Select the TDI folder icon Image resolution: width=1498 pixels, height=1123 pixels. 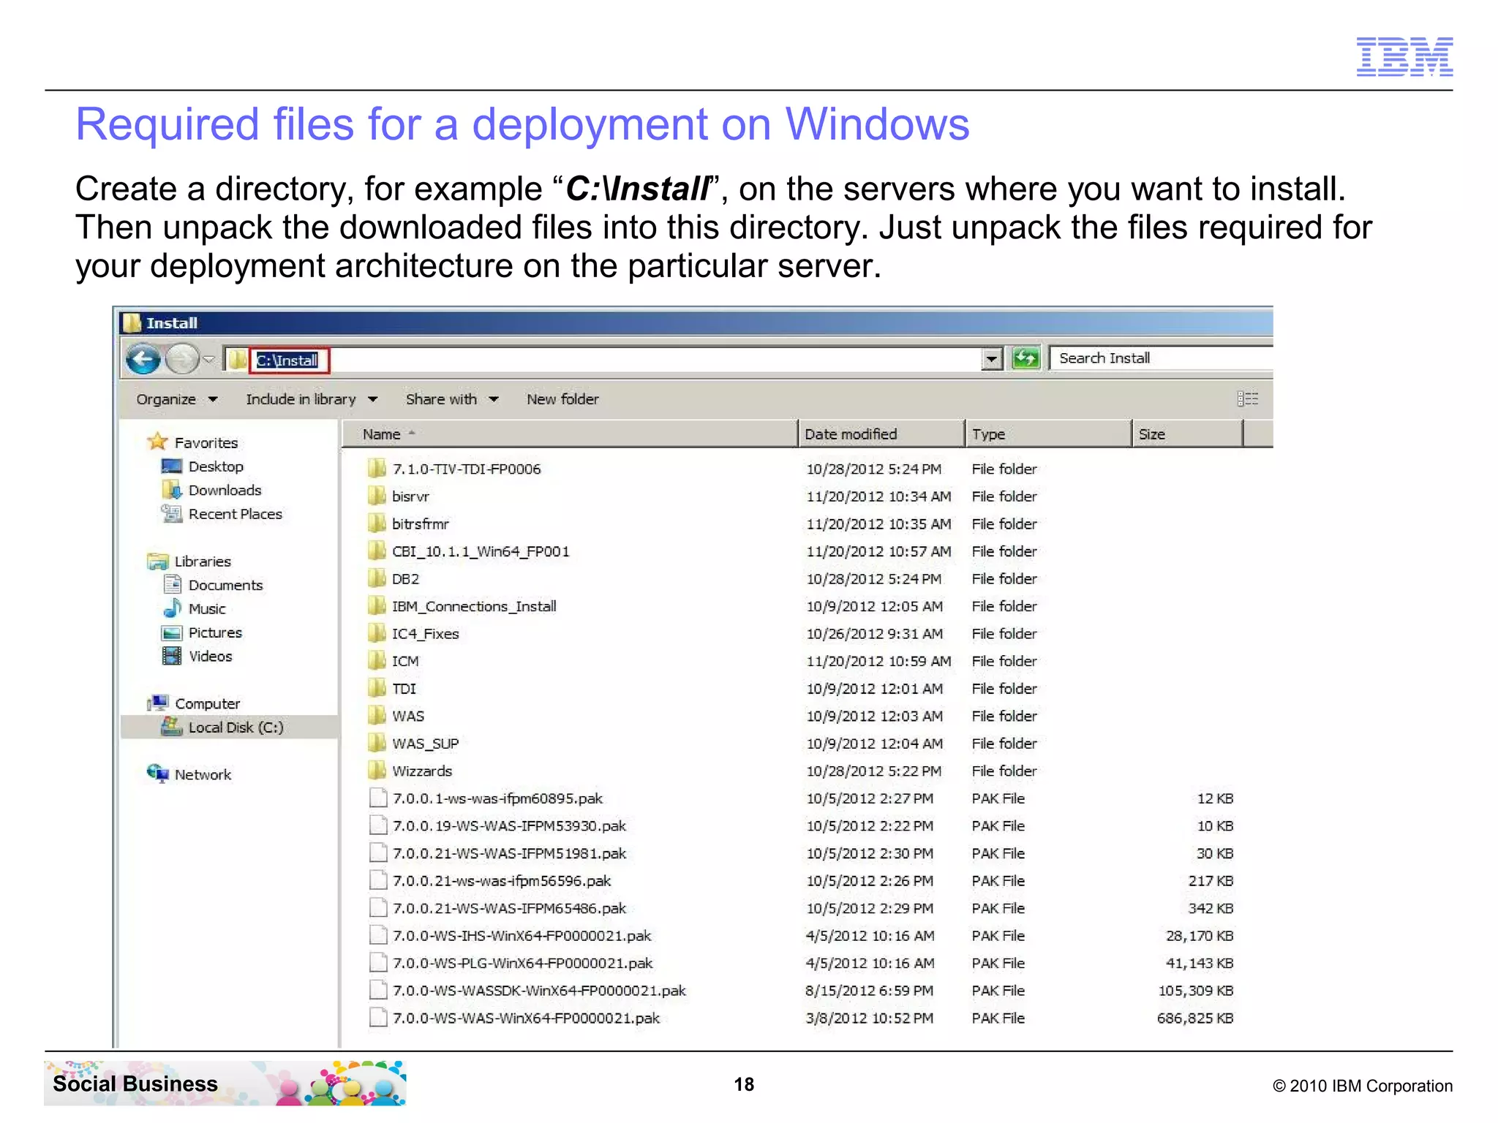point(377,688)
